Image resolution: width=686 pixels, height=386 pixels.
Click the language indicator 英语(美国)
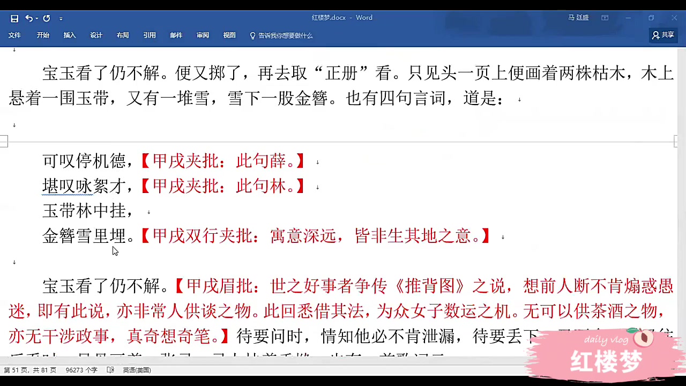pos(137,370)
